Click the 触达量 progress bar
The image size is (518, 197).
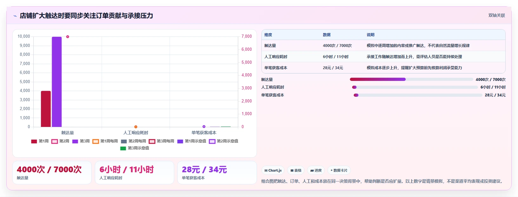(411, 79)
